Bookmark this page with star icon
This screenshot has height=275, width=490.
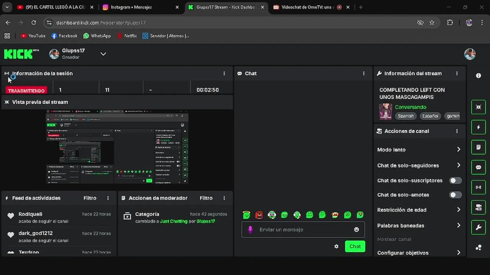pos(432,23)
